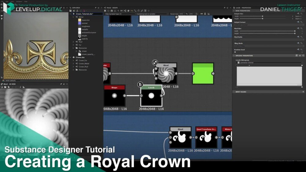Open the Luminance Channel dropdown

pyautogui.click(x=269, y=62)
